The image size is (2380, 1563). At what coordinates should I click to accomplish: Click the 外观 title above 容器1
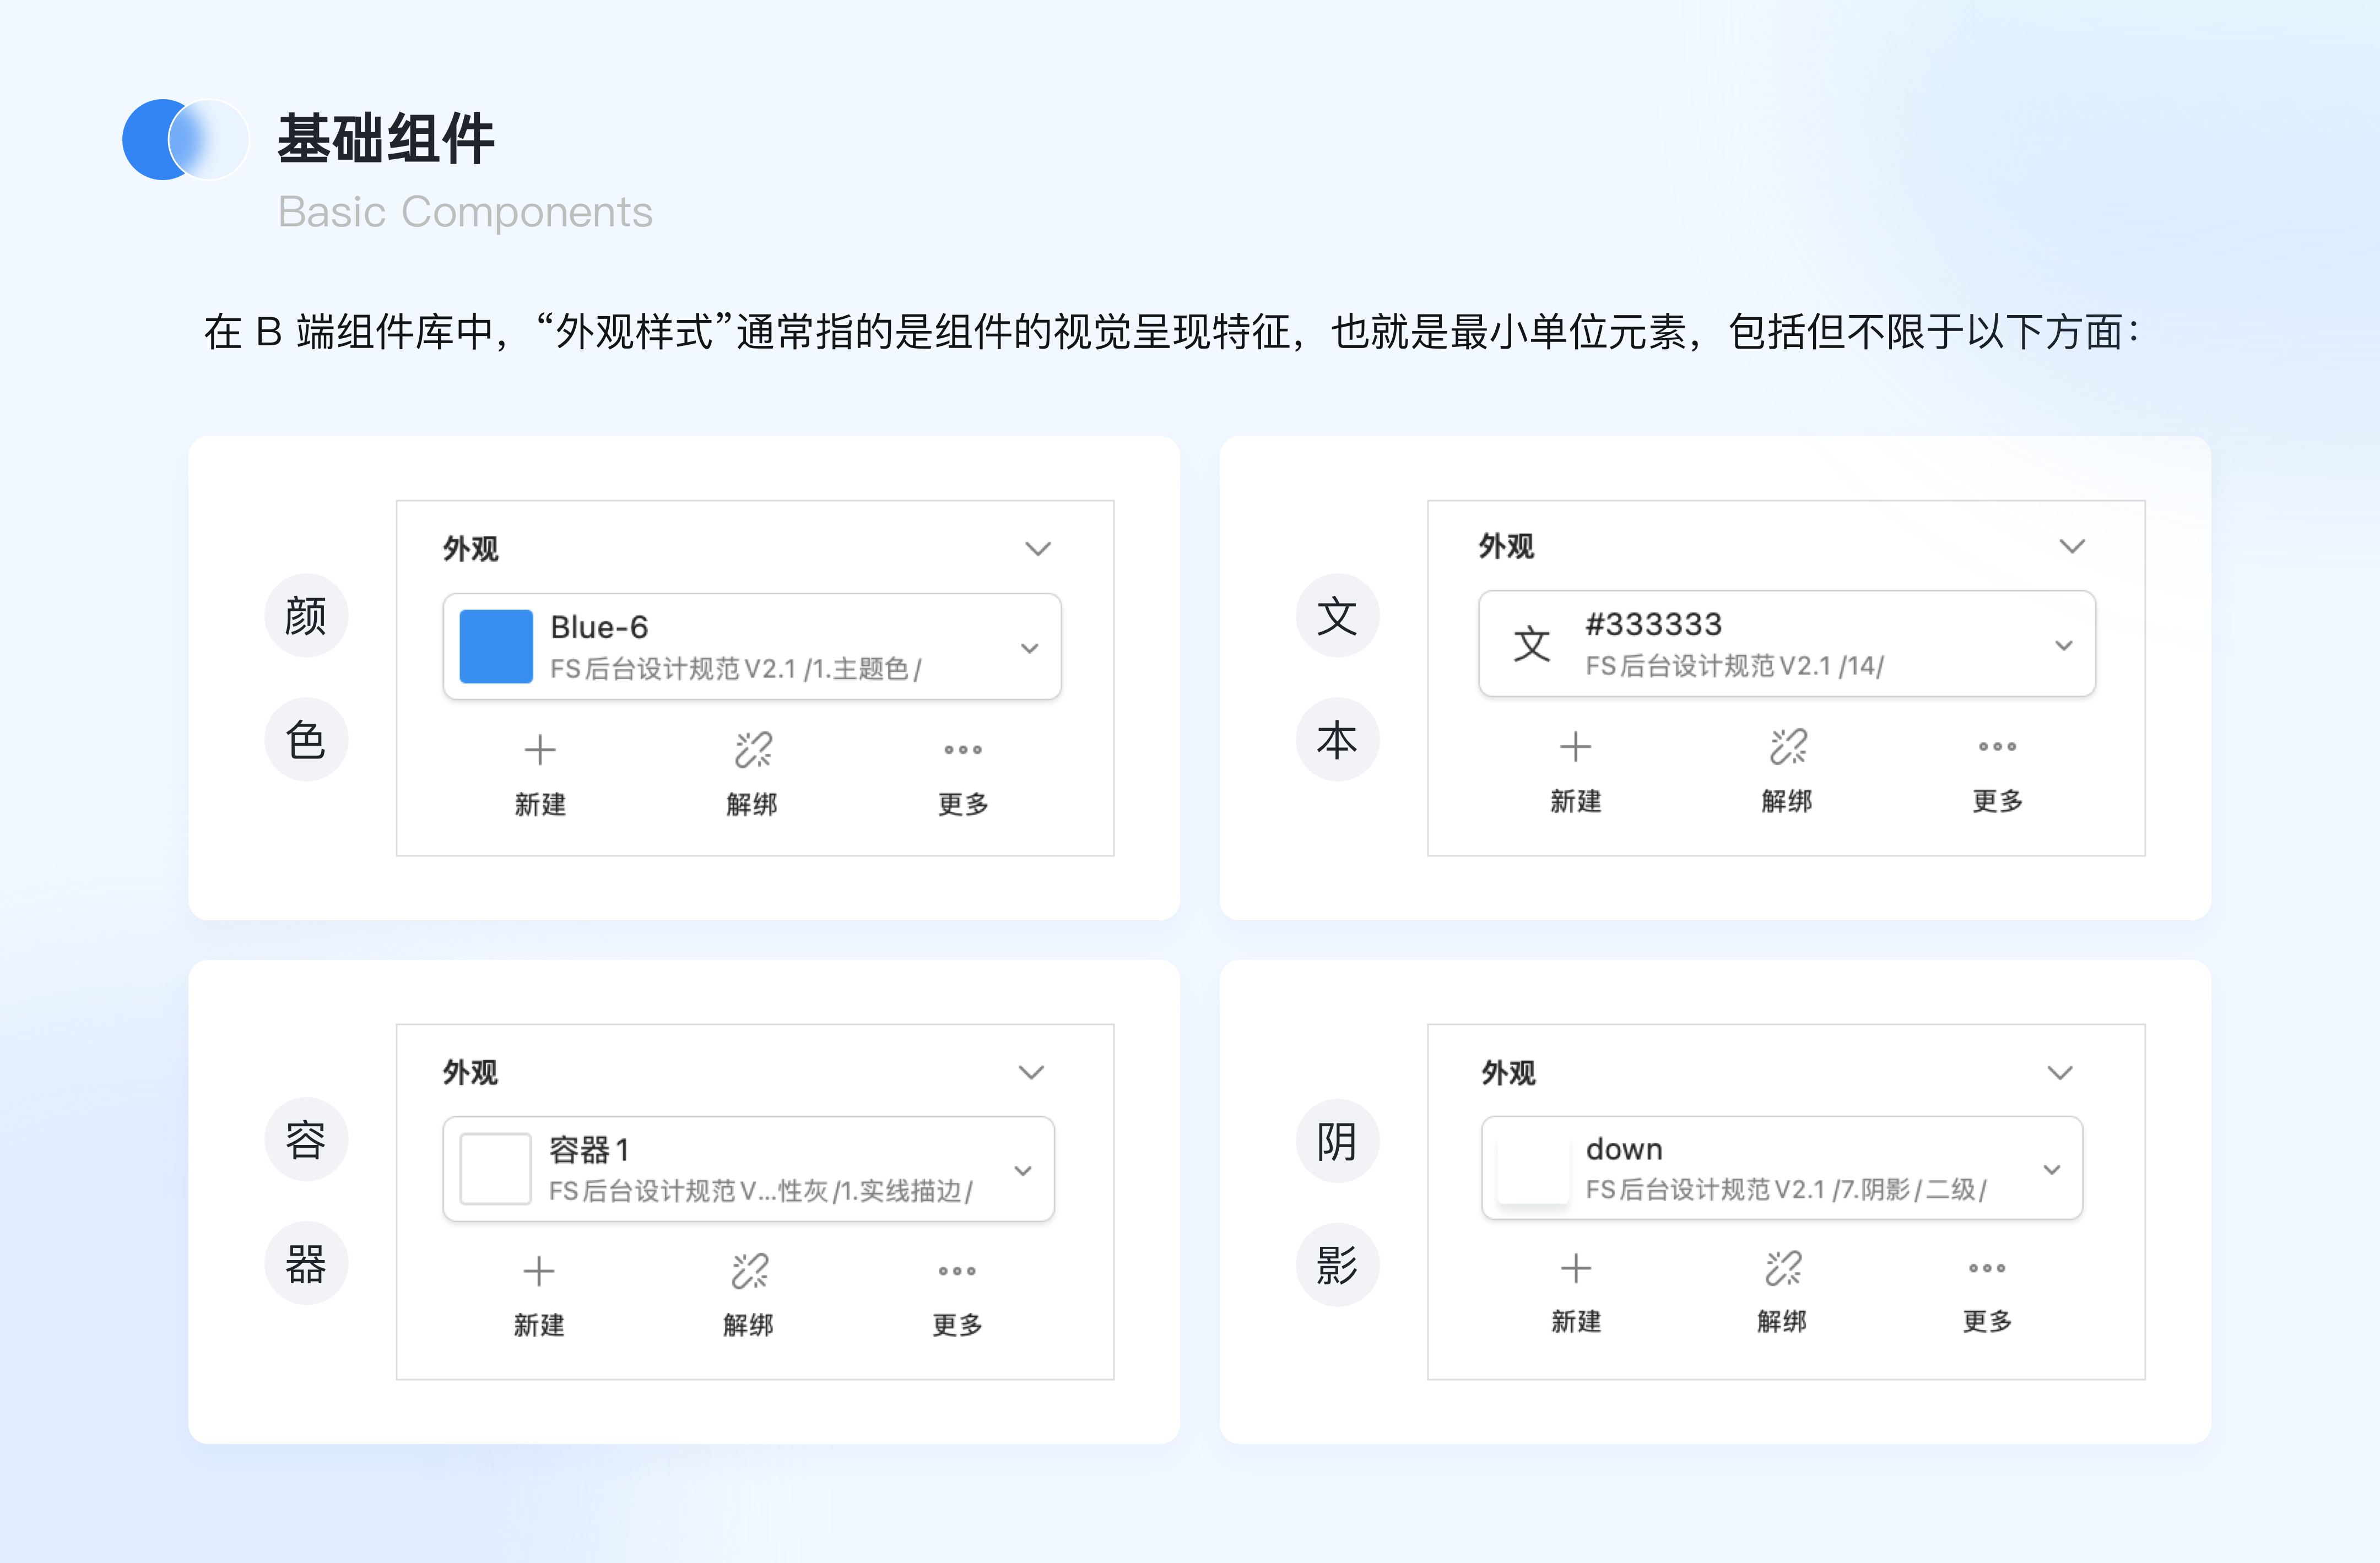point(471,1072)
